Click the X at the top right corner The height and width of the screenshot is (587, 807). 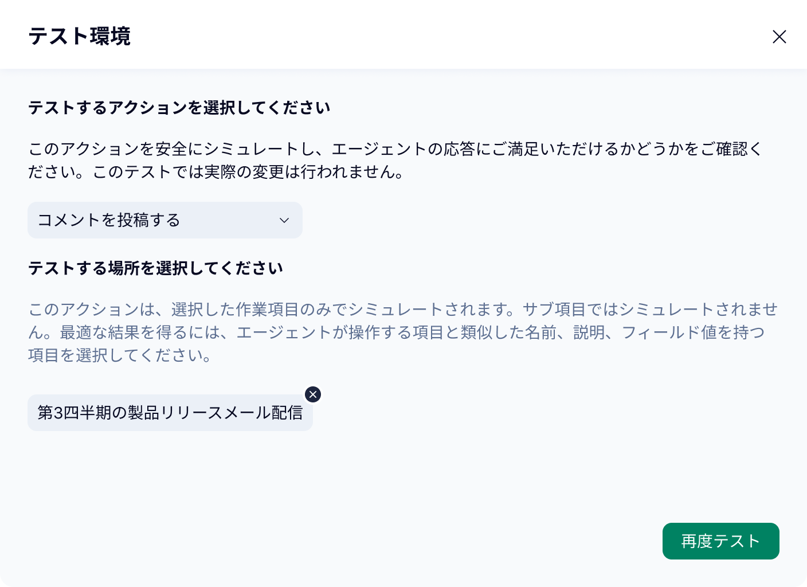pyautogui.click(x=779, y=37)
